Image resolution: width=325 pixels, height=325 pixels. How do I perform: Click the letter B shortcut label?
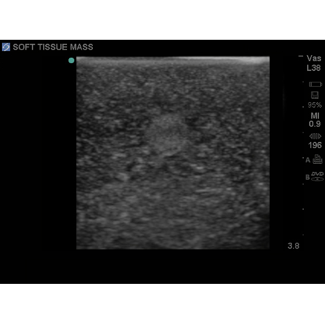pos(308,177)
